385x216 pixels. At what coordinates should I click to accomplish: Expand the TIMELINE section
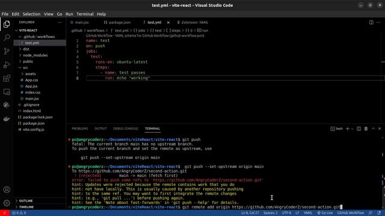(x=26, y=207)
